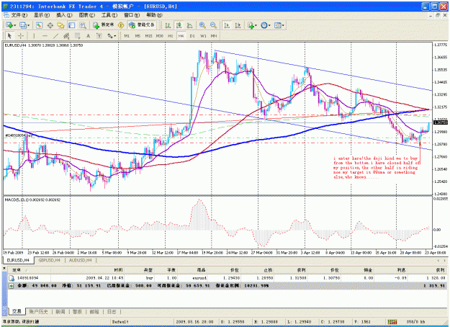Select the Text 'A' drawing tool
The width and height of the screenshot is (450, 327).
click(x=89, y=36)
